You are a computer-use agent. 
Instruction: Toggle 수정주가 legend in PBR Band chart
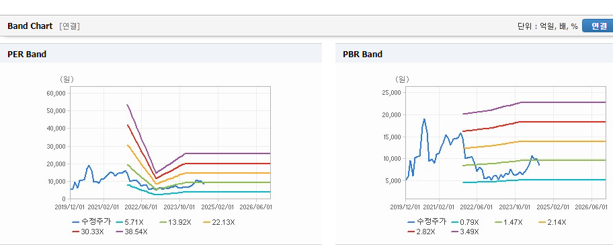coord(427,222)
